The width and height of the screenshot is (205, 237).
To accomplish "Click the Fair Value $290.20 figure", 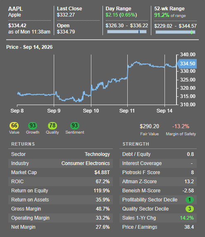I will (149, 127).
